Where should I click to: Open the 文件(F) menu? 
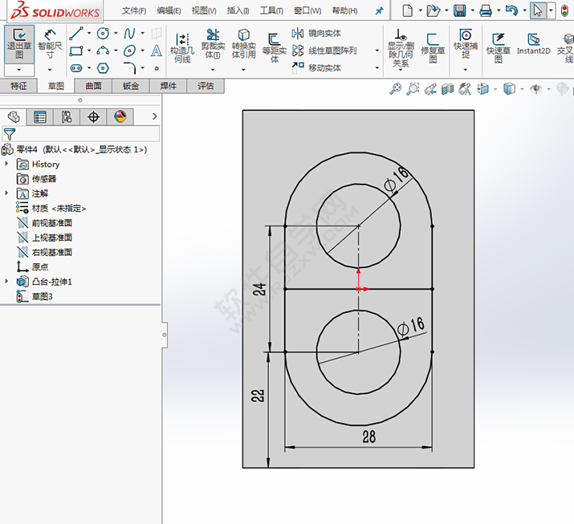[134, 10]
